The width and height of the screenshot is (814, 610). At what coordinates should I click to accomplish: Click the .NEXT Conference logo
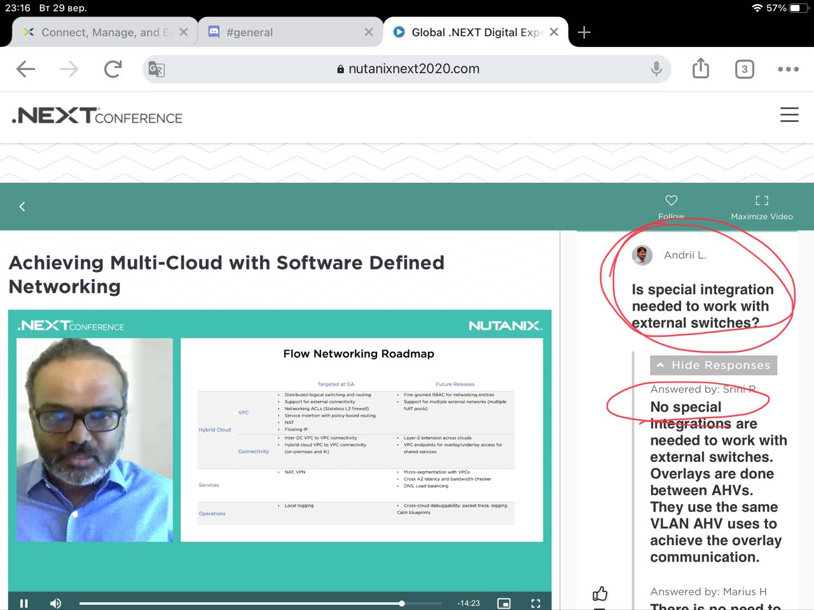[97, 116]
